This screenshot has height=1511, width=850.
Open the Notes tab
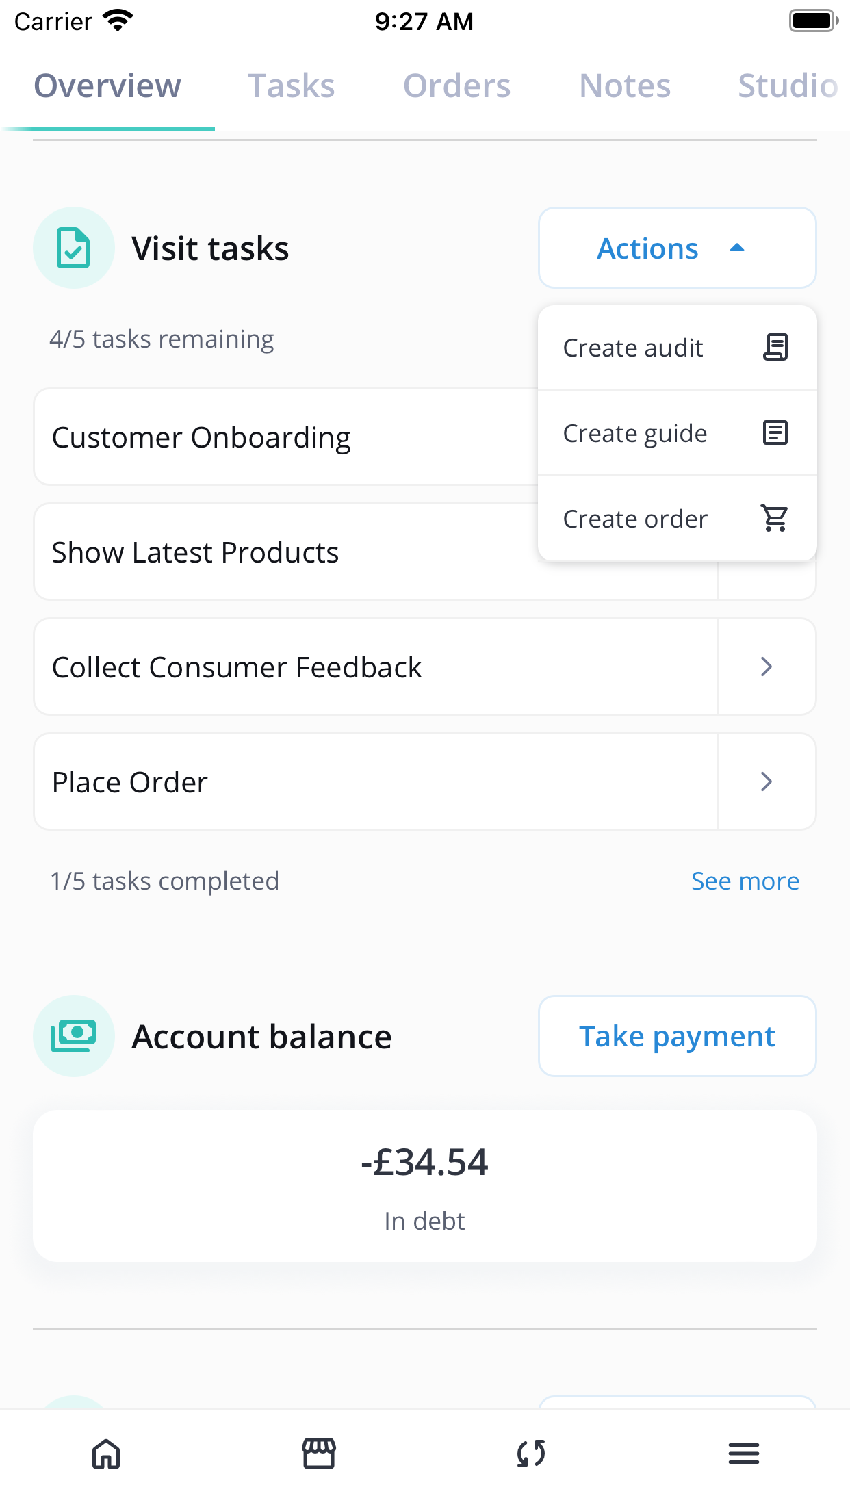point(625,86)
